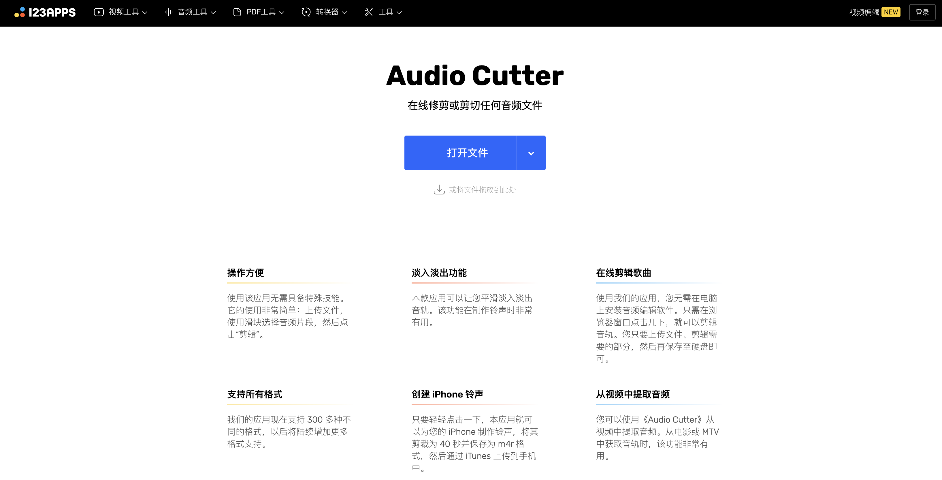Click the tools wrench icon
The image size is (942, 480).
click(x=369, y=12)
